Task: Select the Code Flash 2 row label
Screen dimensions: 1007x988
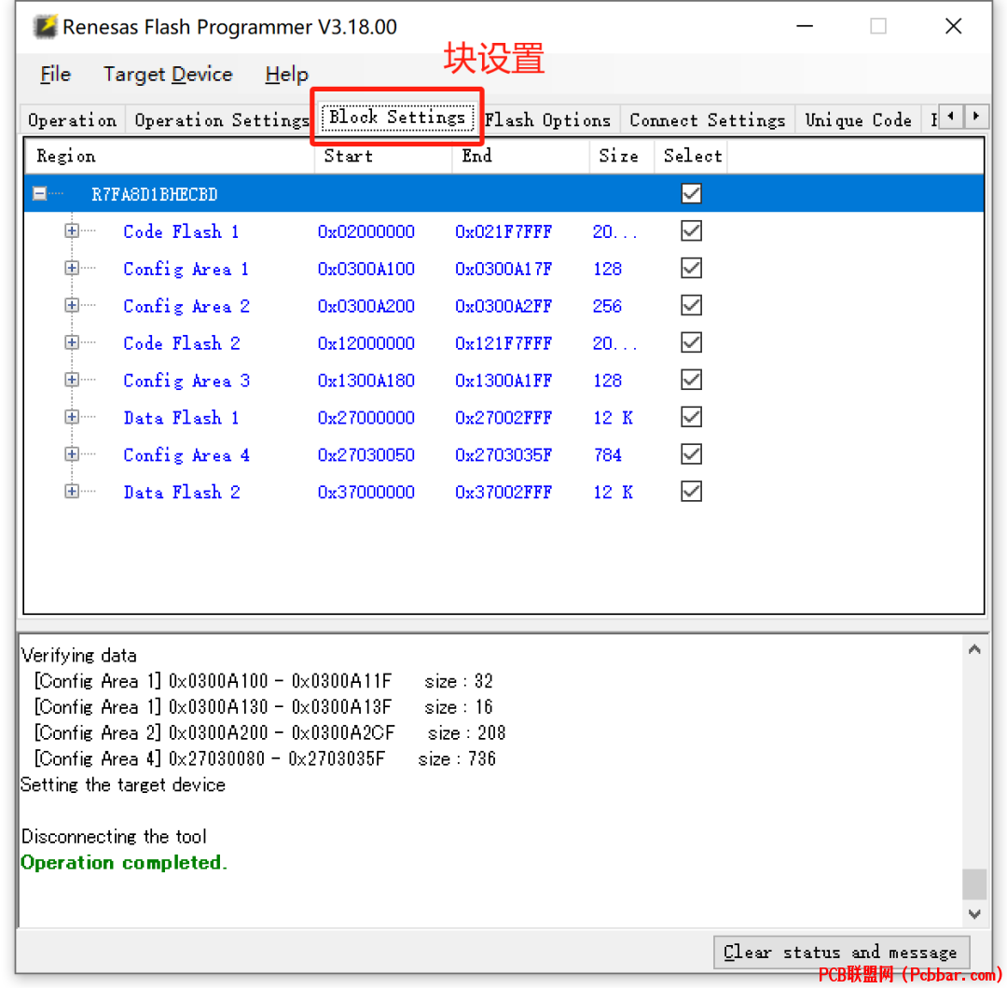Action: 181,343
